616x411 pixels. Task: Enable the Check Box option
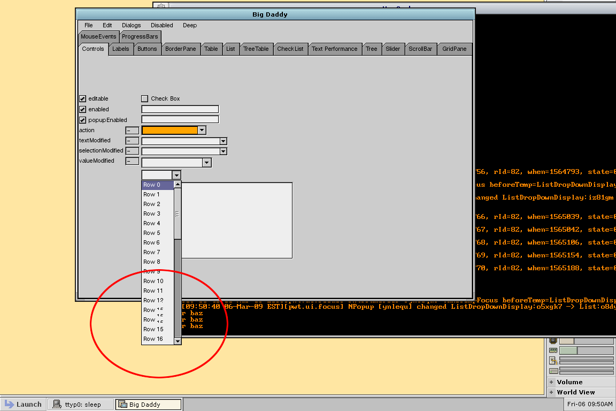pos(144,98)
